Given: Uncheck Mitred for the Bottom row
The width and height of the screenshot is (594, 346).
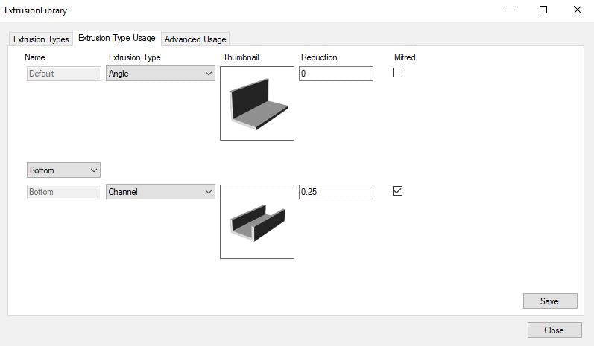Looking at the screenshot, I should (397, 191).
